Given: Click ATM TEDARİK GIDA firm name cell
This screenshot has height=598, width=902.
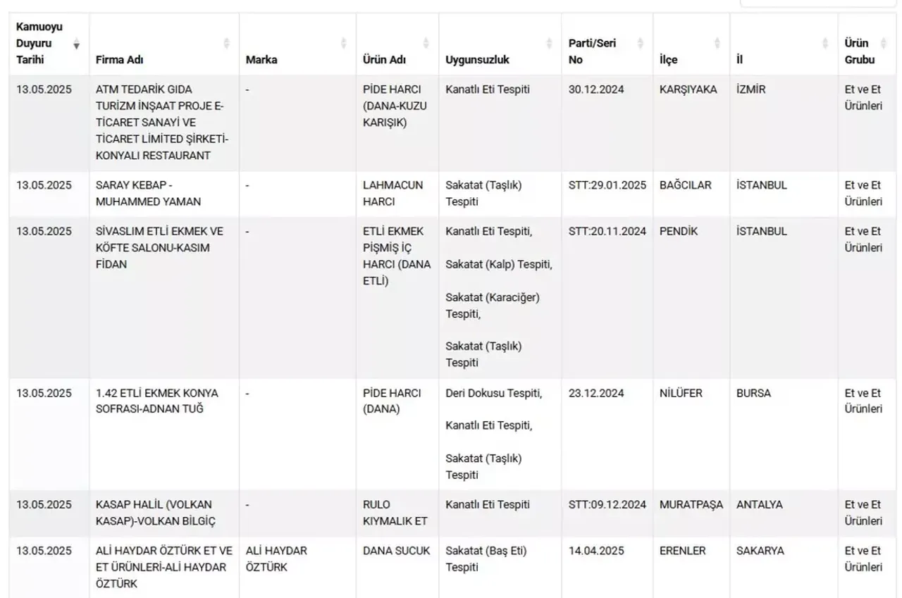Looking at the screenshot, I should click(x=160, y=123).
